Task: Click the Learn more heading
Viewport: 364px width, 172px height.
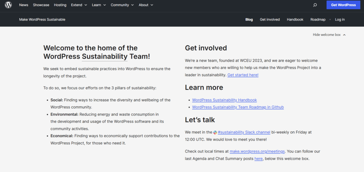Action: tap(204, 87)
